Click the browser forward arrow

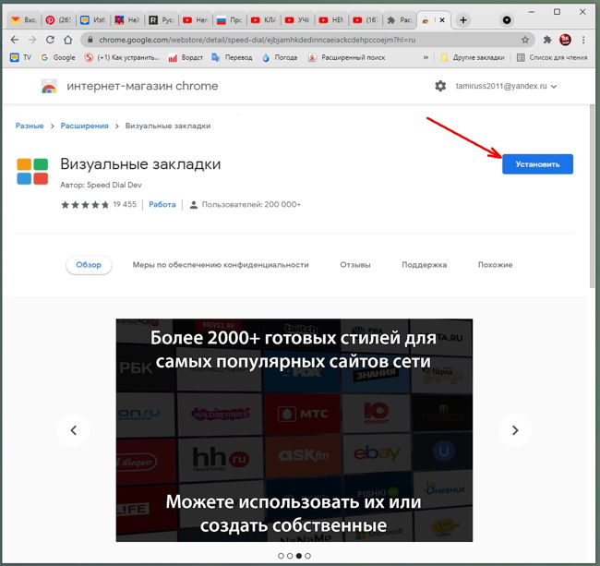pyautogui.click(x=32, y=40)
